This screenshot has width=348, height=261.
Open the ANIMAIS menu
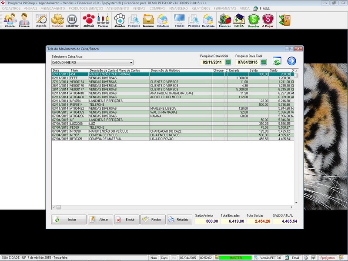[x=30, y=8]
